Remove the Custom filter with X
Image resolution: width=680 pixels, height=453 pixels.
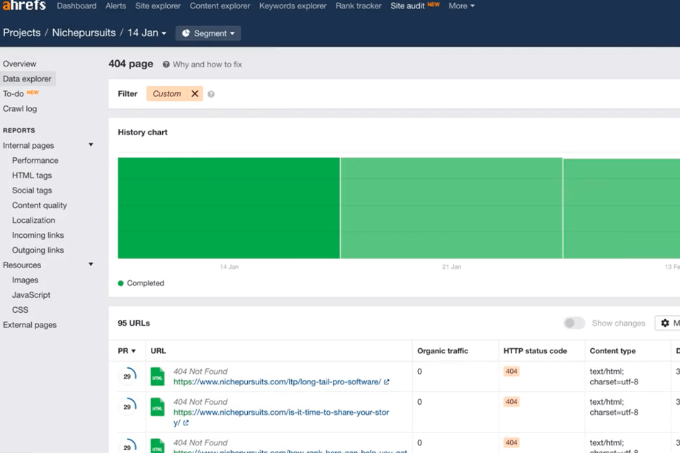click(195, 93)
